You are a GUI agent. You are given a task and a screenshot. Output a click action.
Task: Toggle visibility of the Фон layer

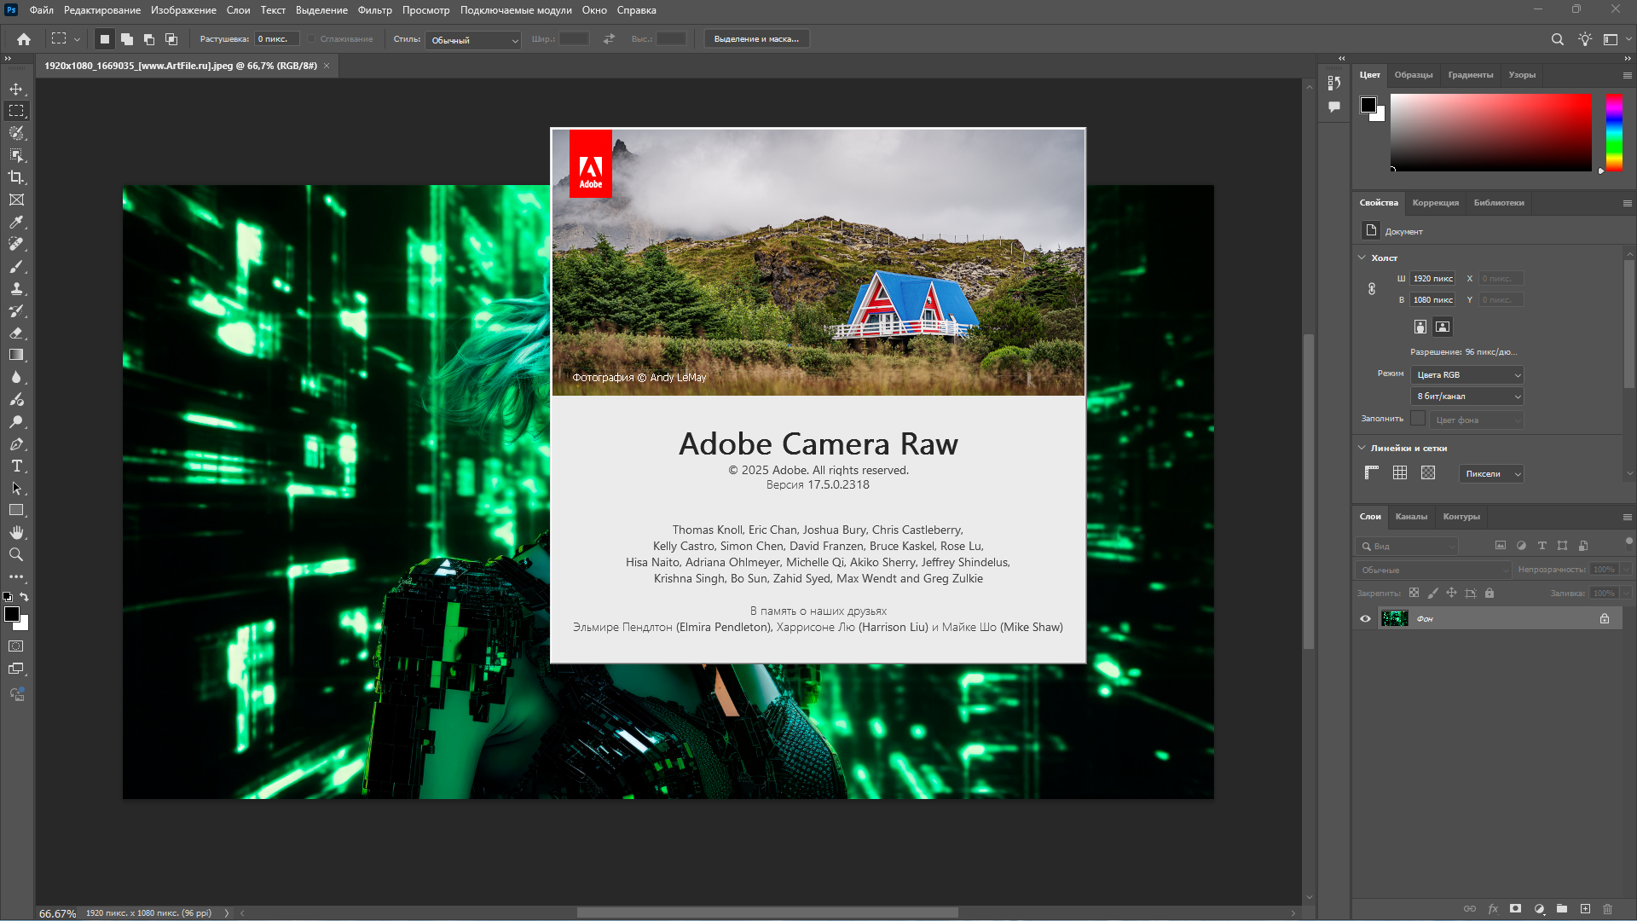click(x=1365, y=619)
